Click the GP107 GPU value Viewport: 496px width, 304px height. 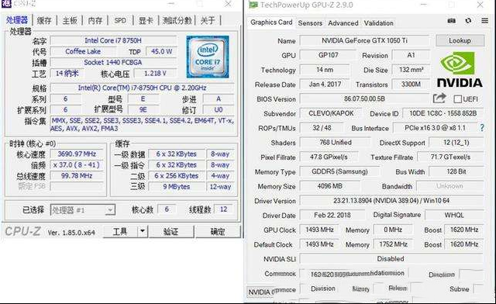point(328,55)
